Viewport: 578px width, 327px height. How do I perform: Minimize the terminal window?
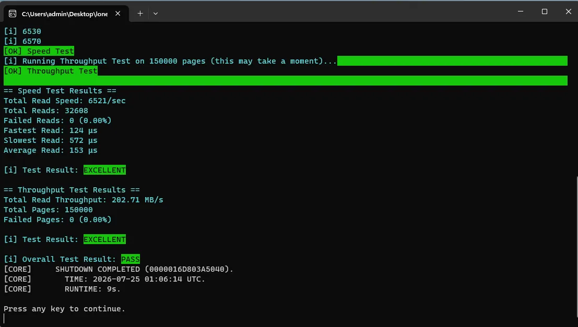(521, 11)
